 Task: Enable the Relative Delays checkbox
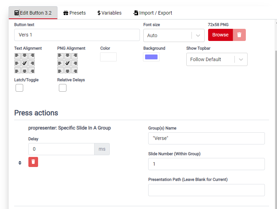tap(62, 87)
